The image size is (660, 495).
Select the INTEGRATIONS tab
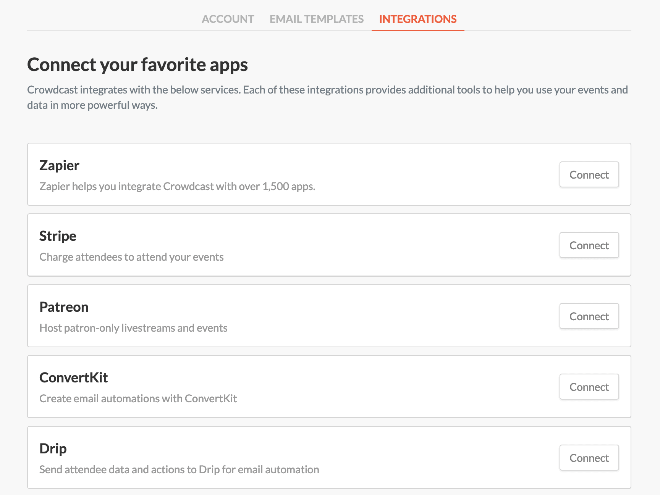(417, 19)
